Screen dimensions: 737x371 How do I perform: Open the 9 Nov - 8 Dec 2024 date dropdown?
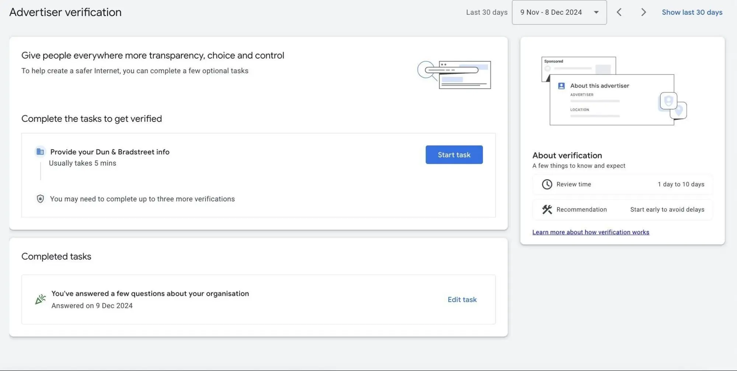pos(551,12)
